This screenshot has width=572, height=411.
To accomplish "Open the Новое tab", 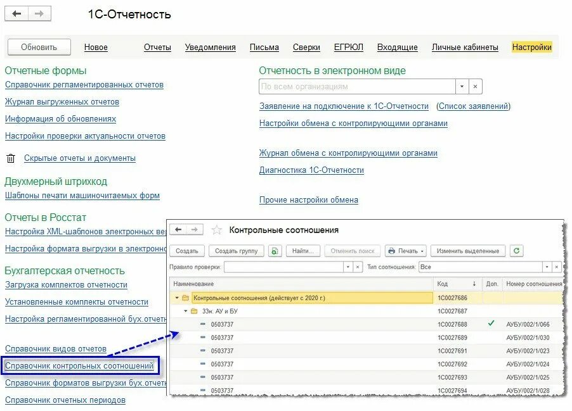I will point(96,47).
